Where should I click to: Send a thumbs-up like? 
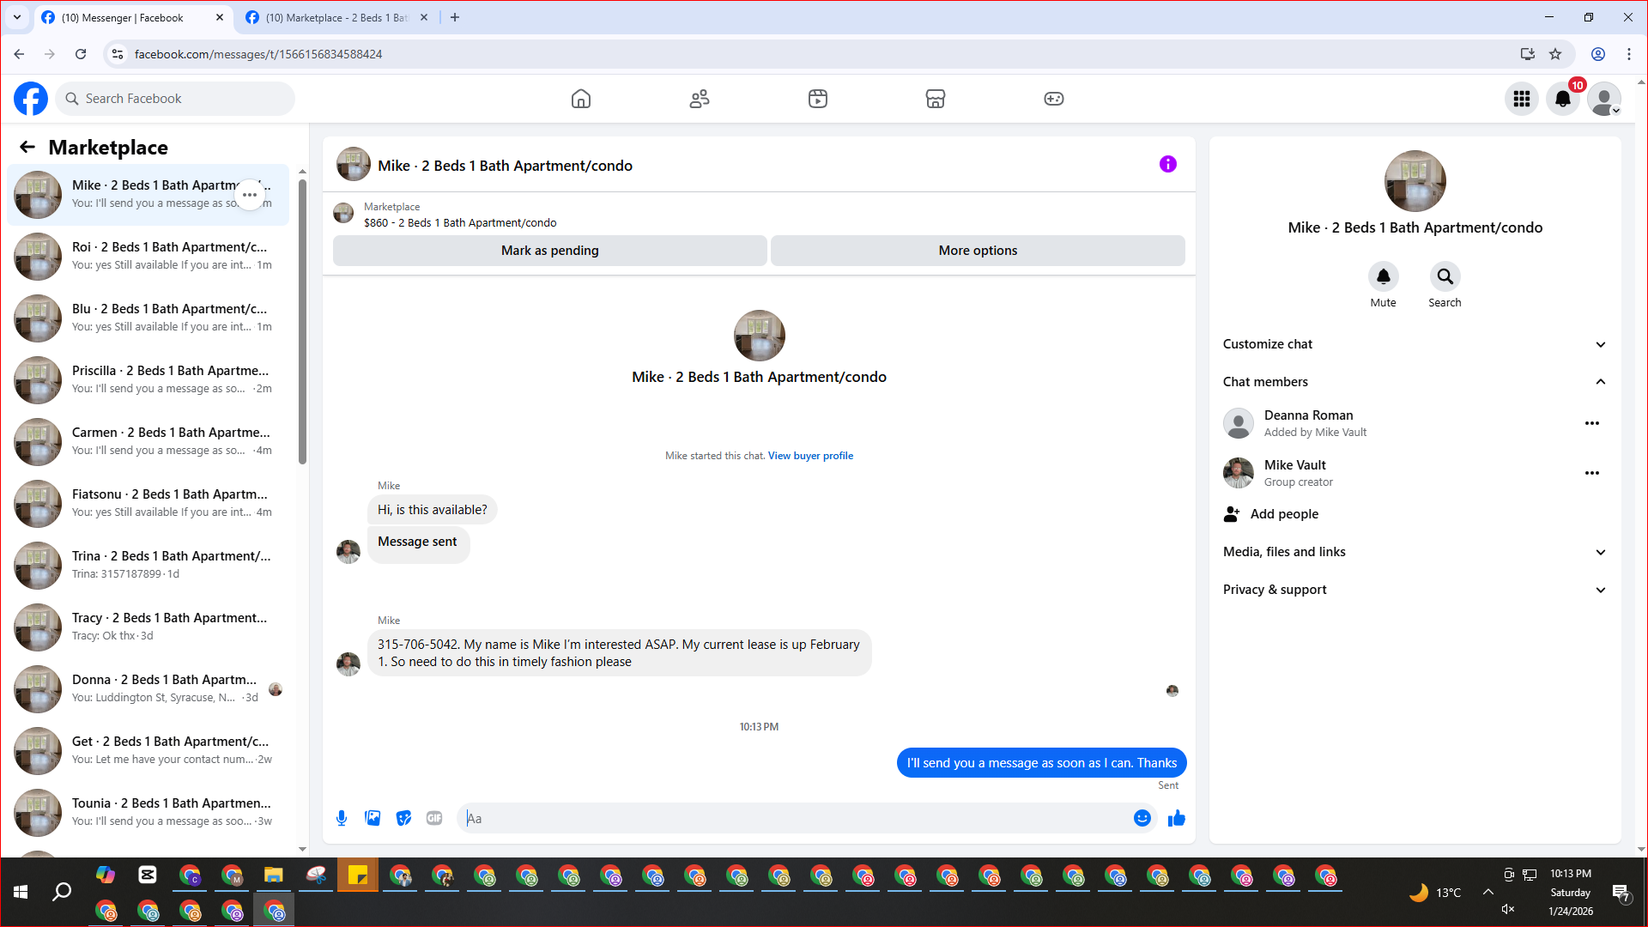tap(1176, 818)
